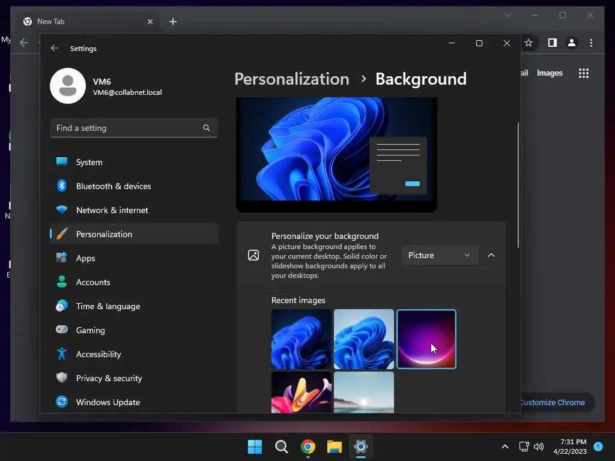Image resolution: width=615 pixels, height=461 pixels.
Task: Select light blue bloom recent image
Action: pyautogui.click(x=363, y=339)
